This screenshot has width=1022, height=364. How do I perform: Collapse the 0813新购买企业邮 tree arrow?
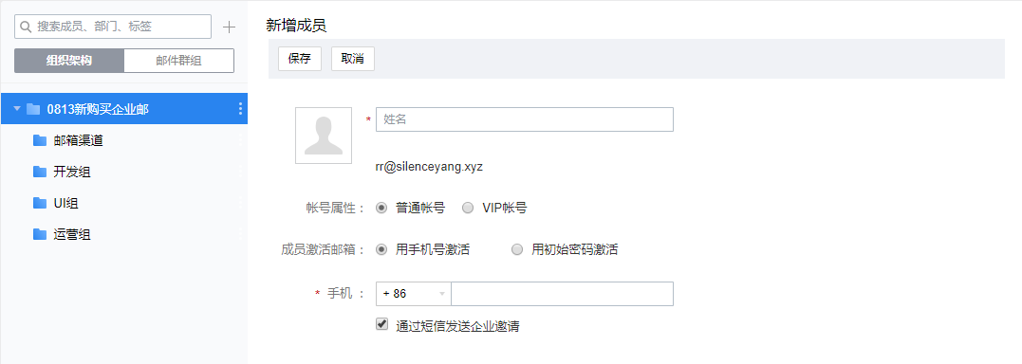tap(17, 109)
